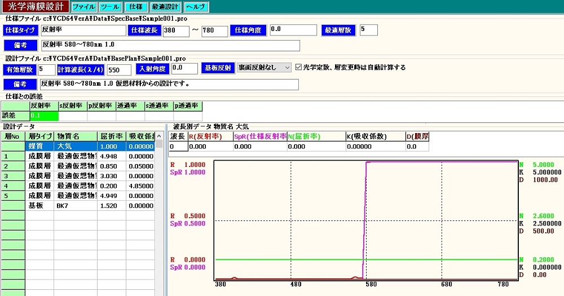
Task: Click the wavelength field containing 380
Action: 175,31
